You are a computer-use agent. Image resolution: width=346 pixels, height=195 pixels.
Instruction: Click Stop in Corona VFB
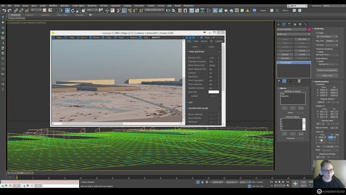coord(205,37)
